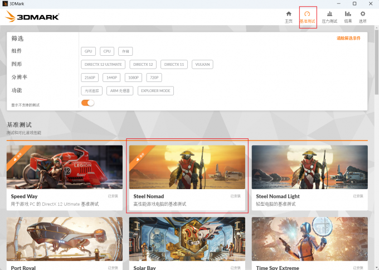Click the Steel Nomad Light title text
The image size is (379, 270).
pyautogui.click(x=278, y=196)
